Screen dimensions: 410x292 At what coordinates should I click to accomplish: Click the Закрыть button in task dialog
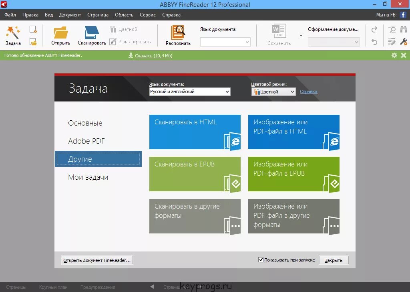point(334,260)
